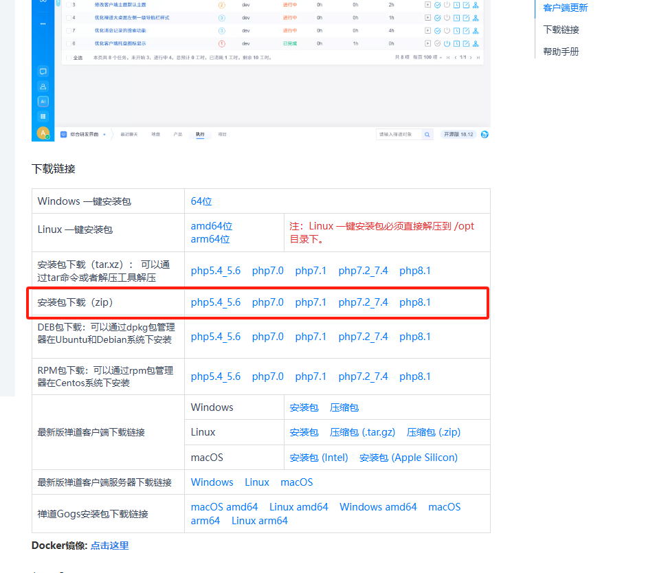The height and width of the screenshot is (573, 657).
Task: Download the Linux 一键安装包 arm64位
Action: (x=210, y=239)
